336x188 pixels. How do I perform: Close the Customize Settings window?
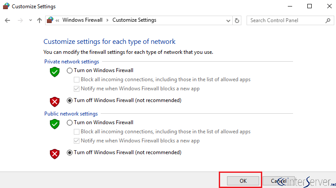329,6
